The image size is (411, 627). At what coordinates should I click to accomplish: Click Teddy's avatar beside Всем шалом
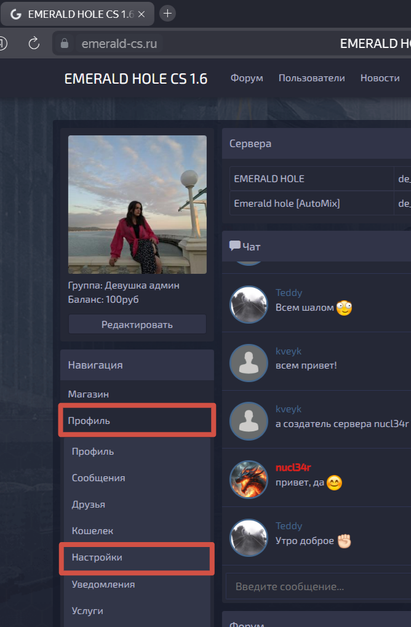click(249, 305)
